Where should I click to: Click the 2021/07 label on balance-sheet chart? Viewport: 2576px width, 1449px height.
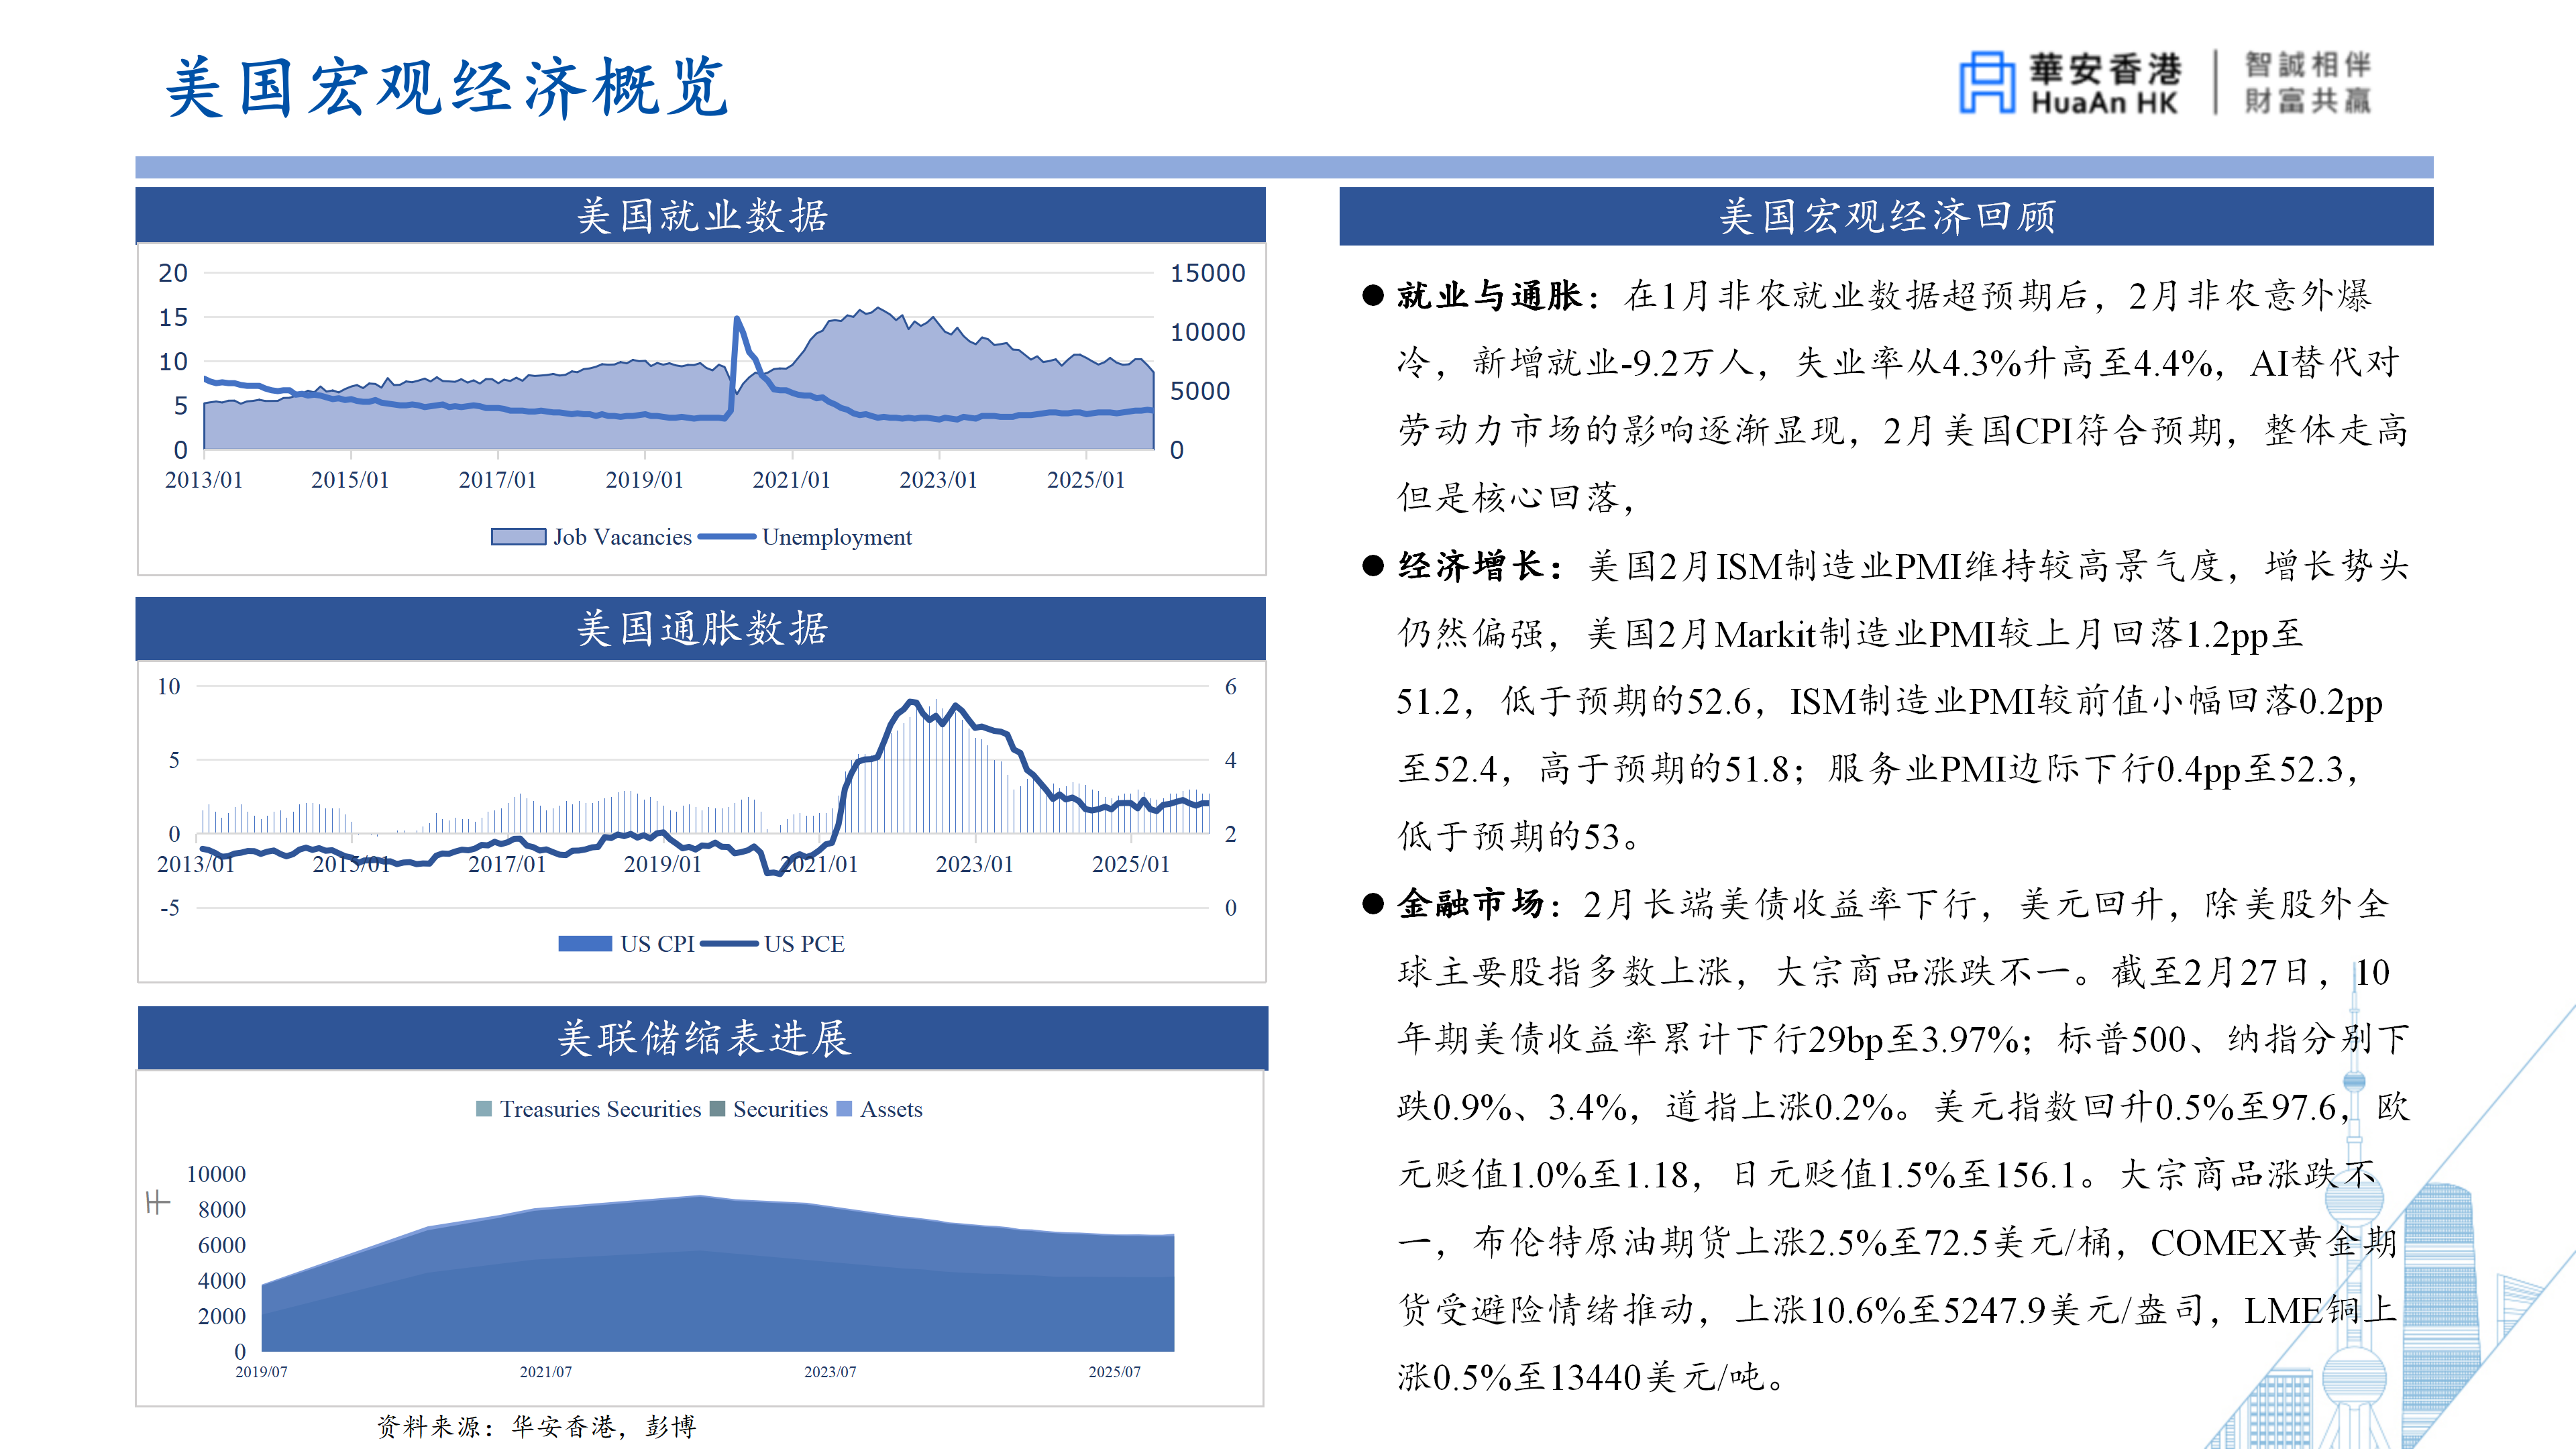coord(546,1372)
